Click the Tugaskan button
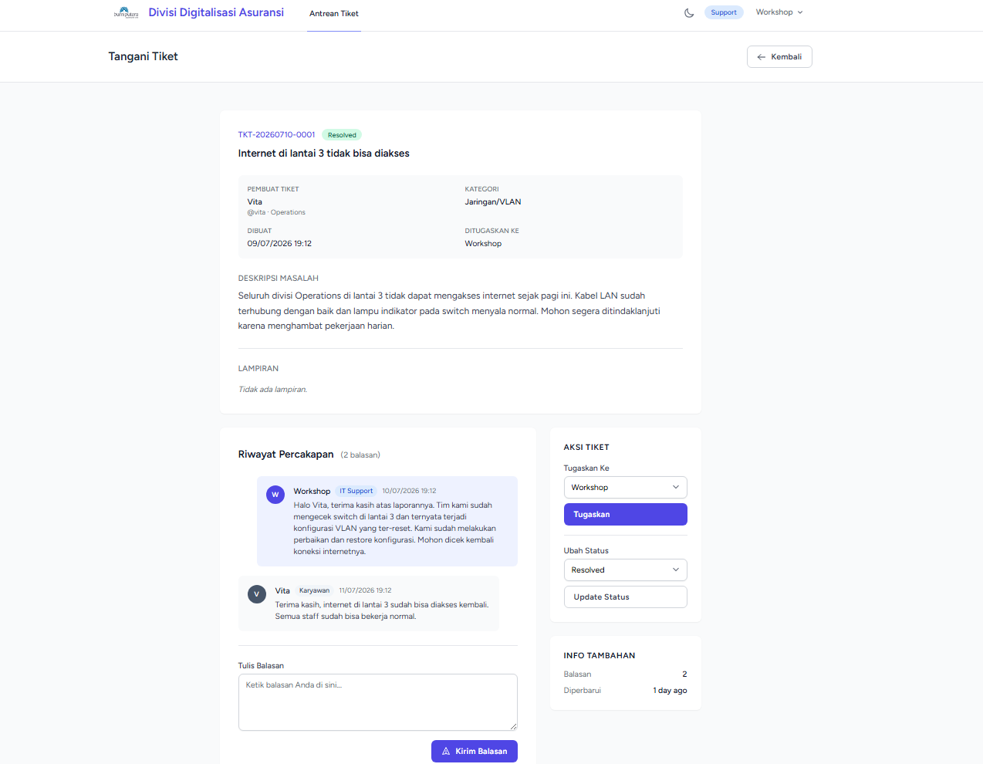 pos(625,515)
